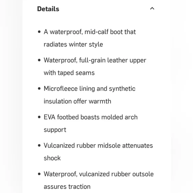
Task: Click 'Microfleece lining and synthetic' text
Action: (90, 89)
